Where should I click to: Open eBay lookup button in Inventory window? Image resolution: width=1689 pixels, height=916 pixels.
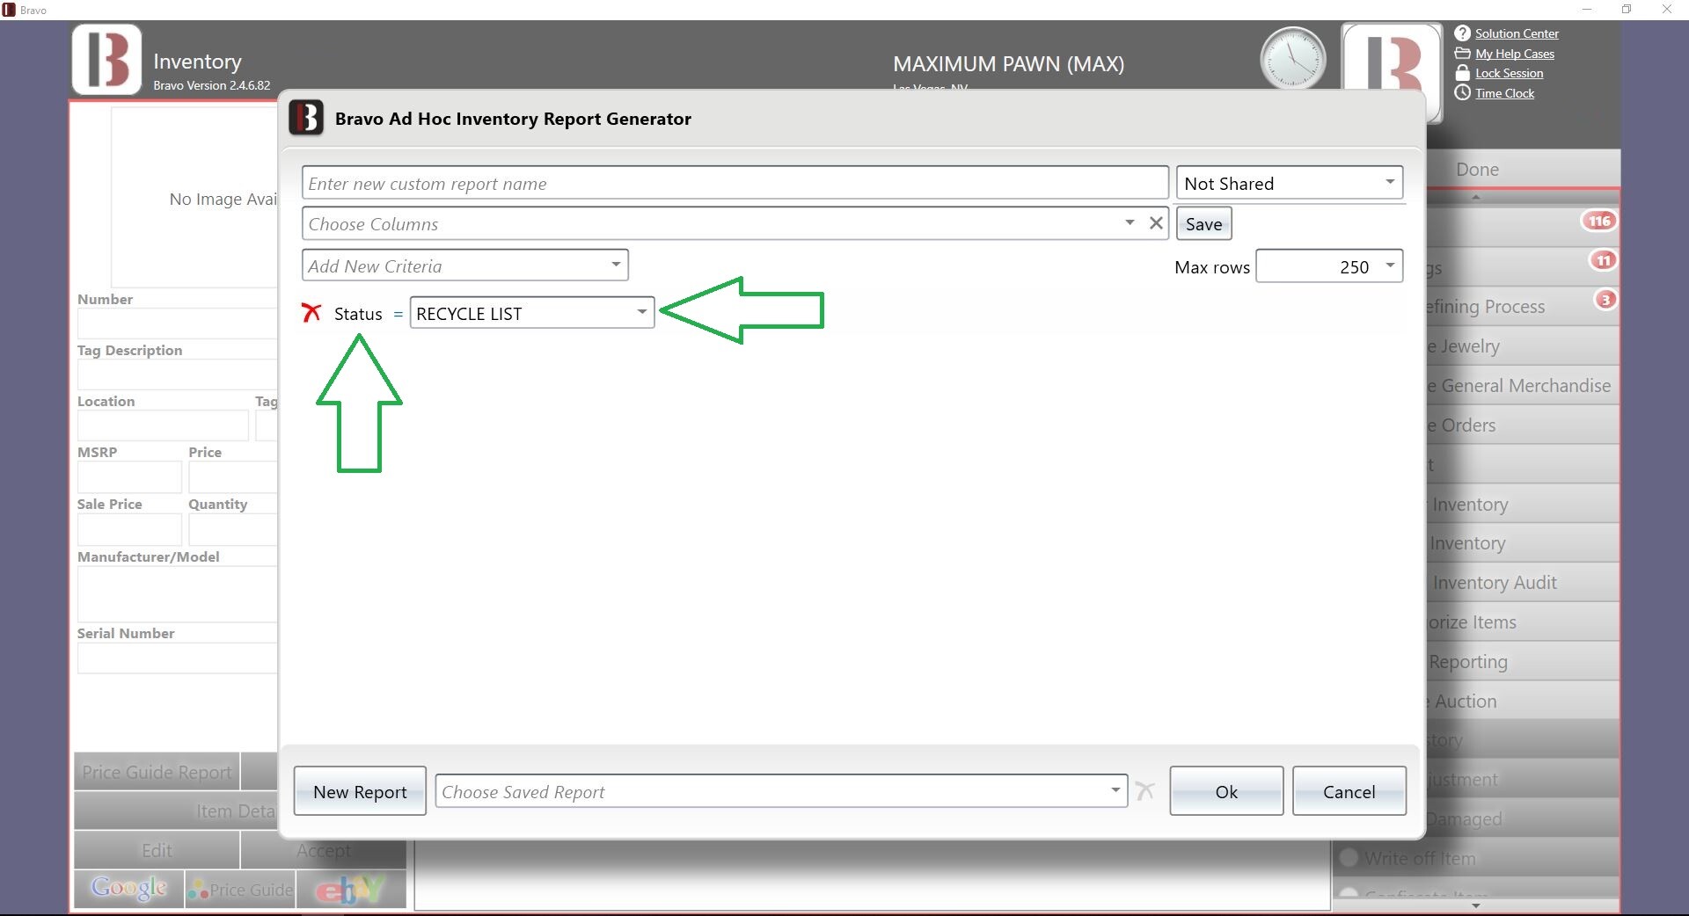(351, 889)
